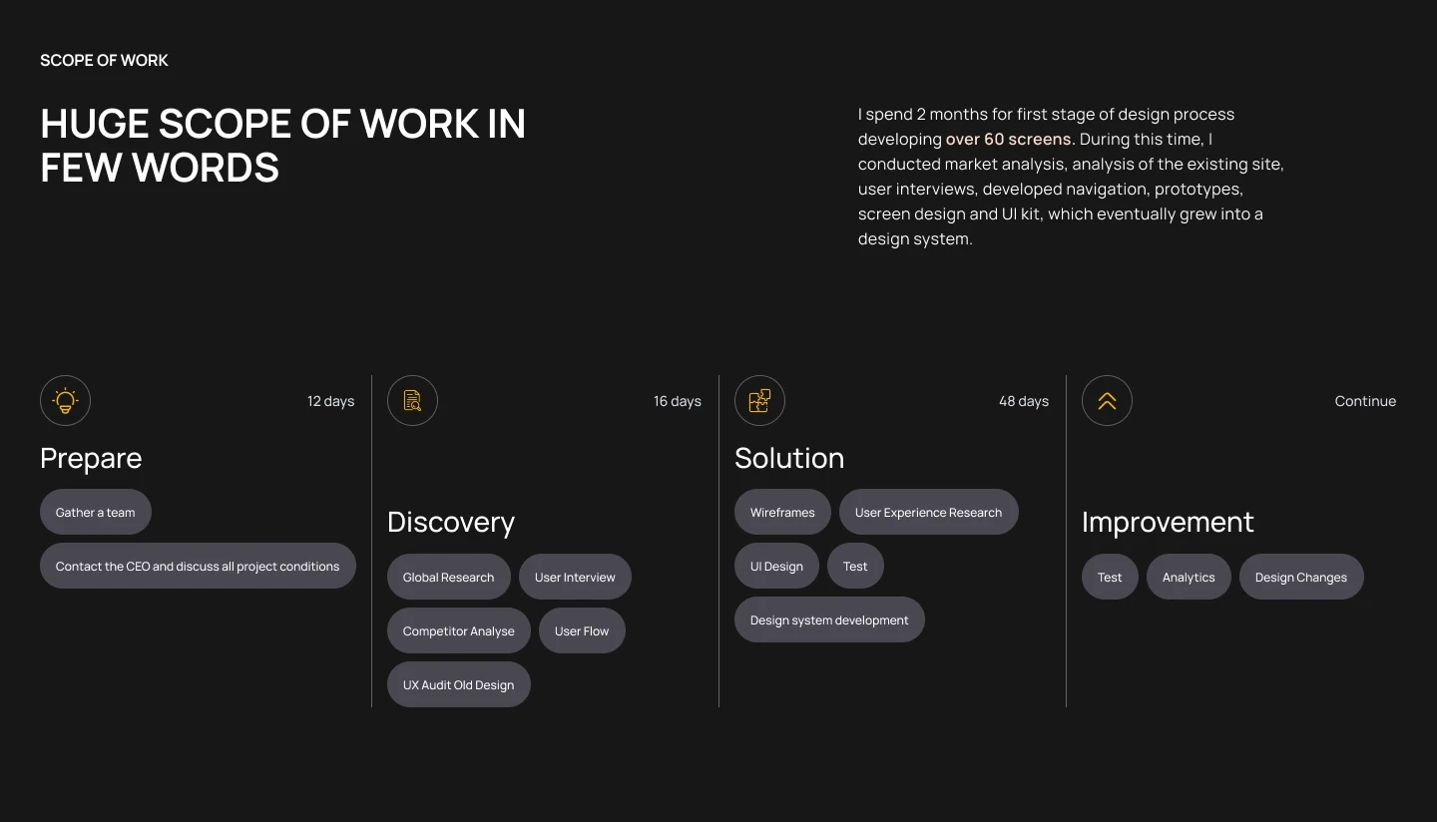This screenshot has width=1437, height=822.
Task: Select the Analytics tag
Action: 1189,577
